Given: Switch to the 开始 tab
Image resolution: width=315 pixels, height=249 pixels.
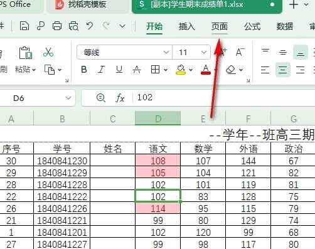Looking at the screenshot, I should pos(154,26).
